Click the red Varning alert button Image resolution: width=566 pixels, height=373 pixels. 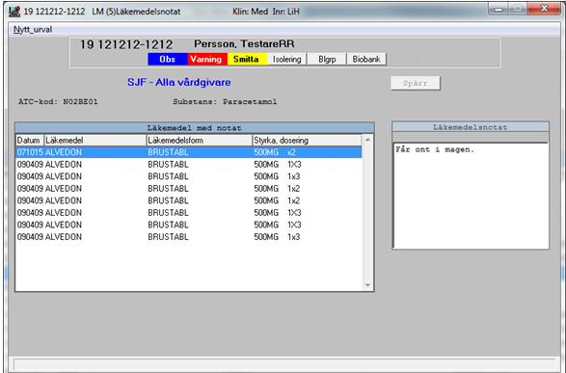(207, 59)
